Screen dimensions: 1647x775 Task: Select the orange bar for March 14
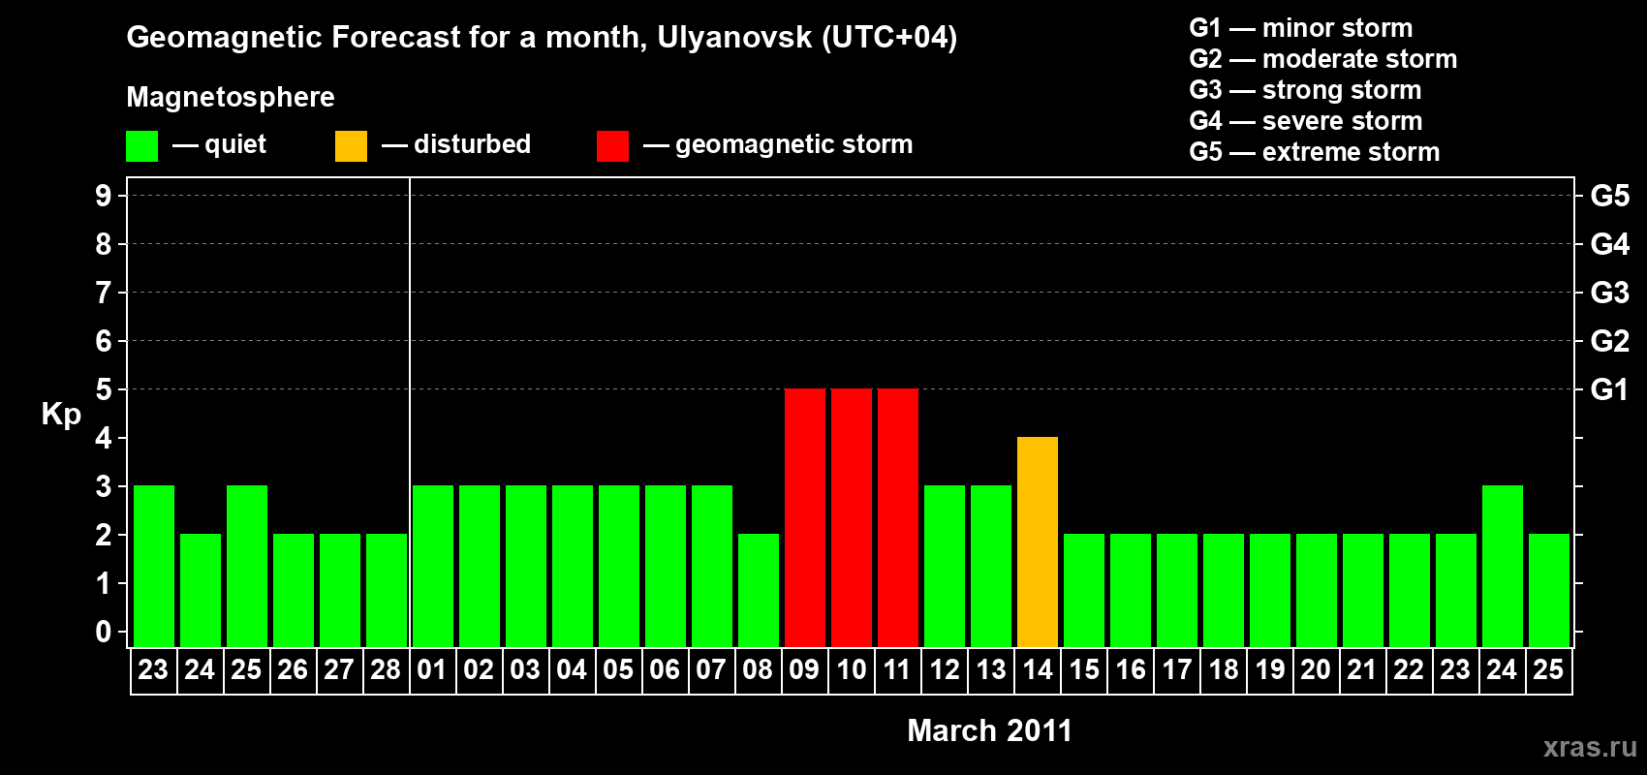(x=1038, y=542)
